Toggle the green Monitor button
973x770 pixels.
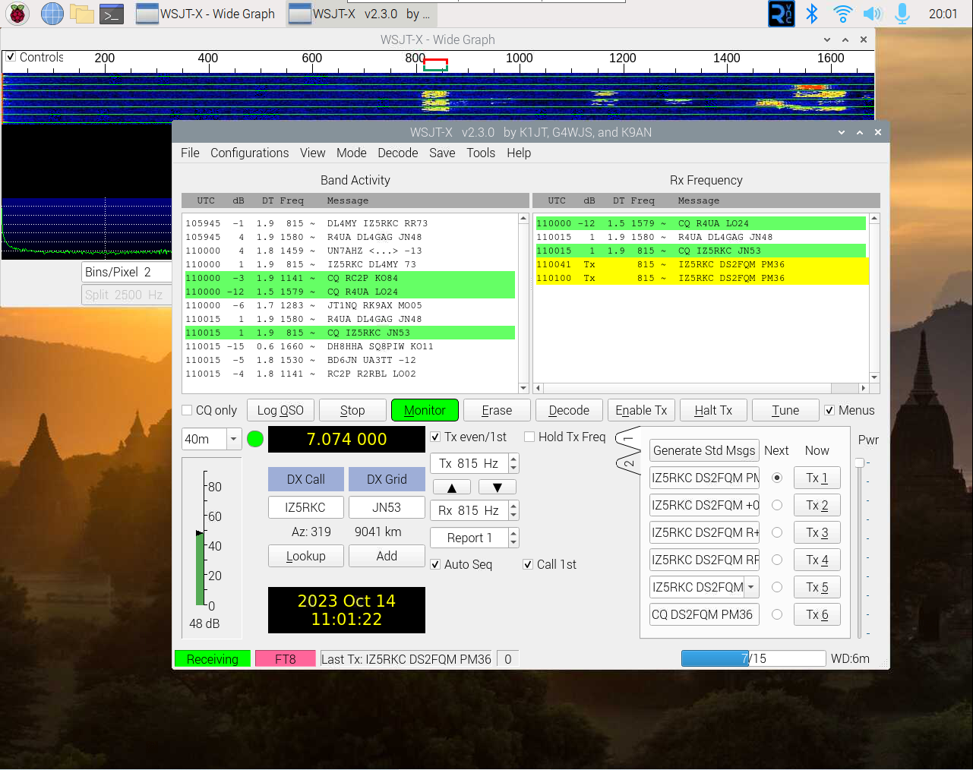click(x=425, y=410)
